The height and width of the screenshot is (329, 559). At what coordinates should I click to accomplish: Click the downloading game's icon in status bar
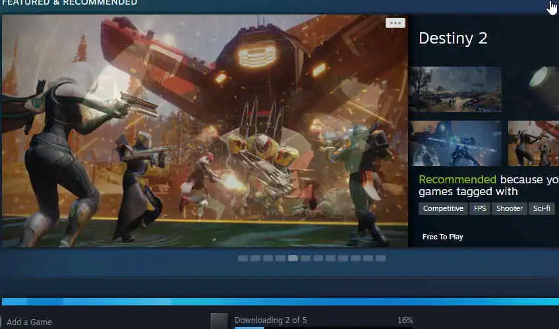[x=220, y=321]
